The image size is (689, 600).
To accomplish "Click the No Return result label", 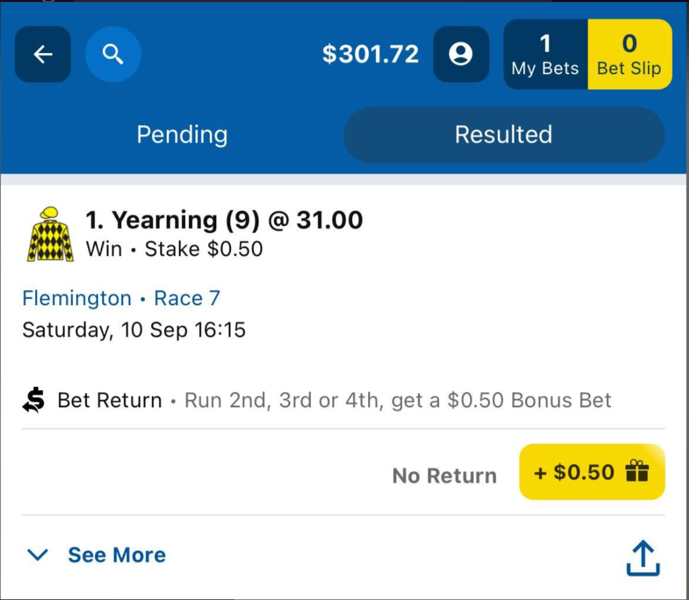I will 444,476.
